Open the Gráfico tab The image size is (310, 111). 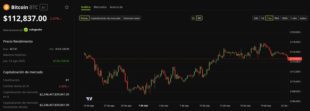[86, 7]
